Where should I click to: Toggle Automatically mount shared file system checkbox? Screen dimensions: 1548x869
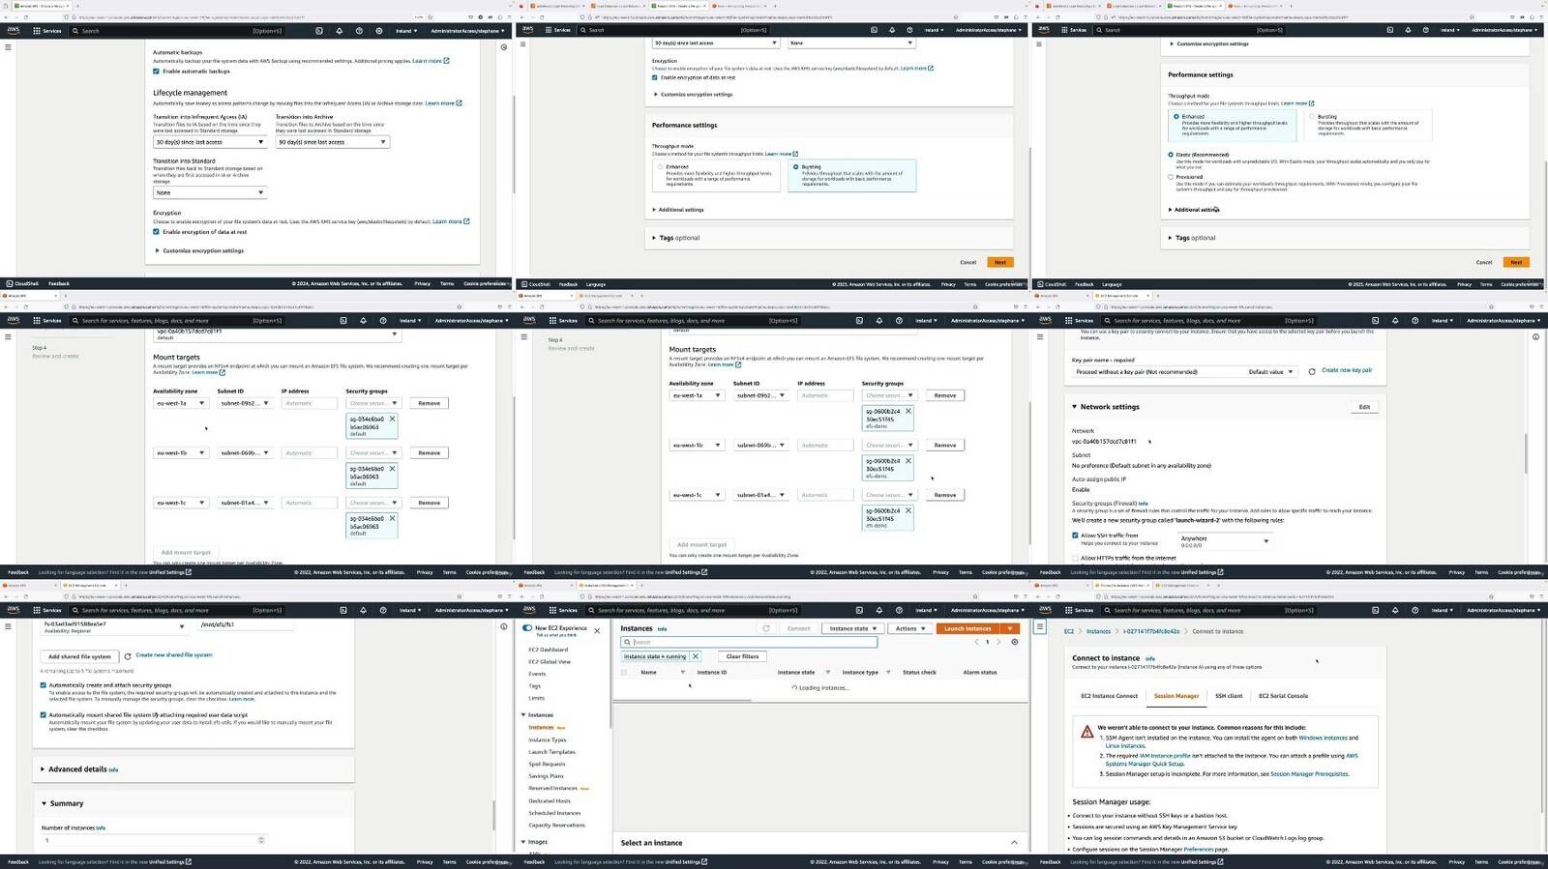(x=44, y=715)
